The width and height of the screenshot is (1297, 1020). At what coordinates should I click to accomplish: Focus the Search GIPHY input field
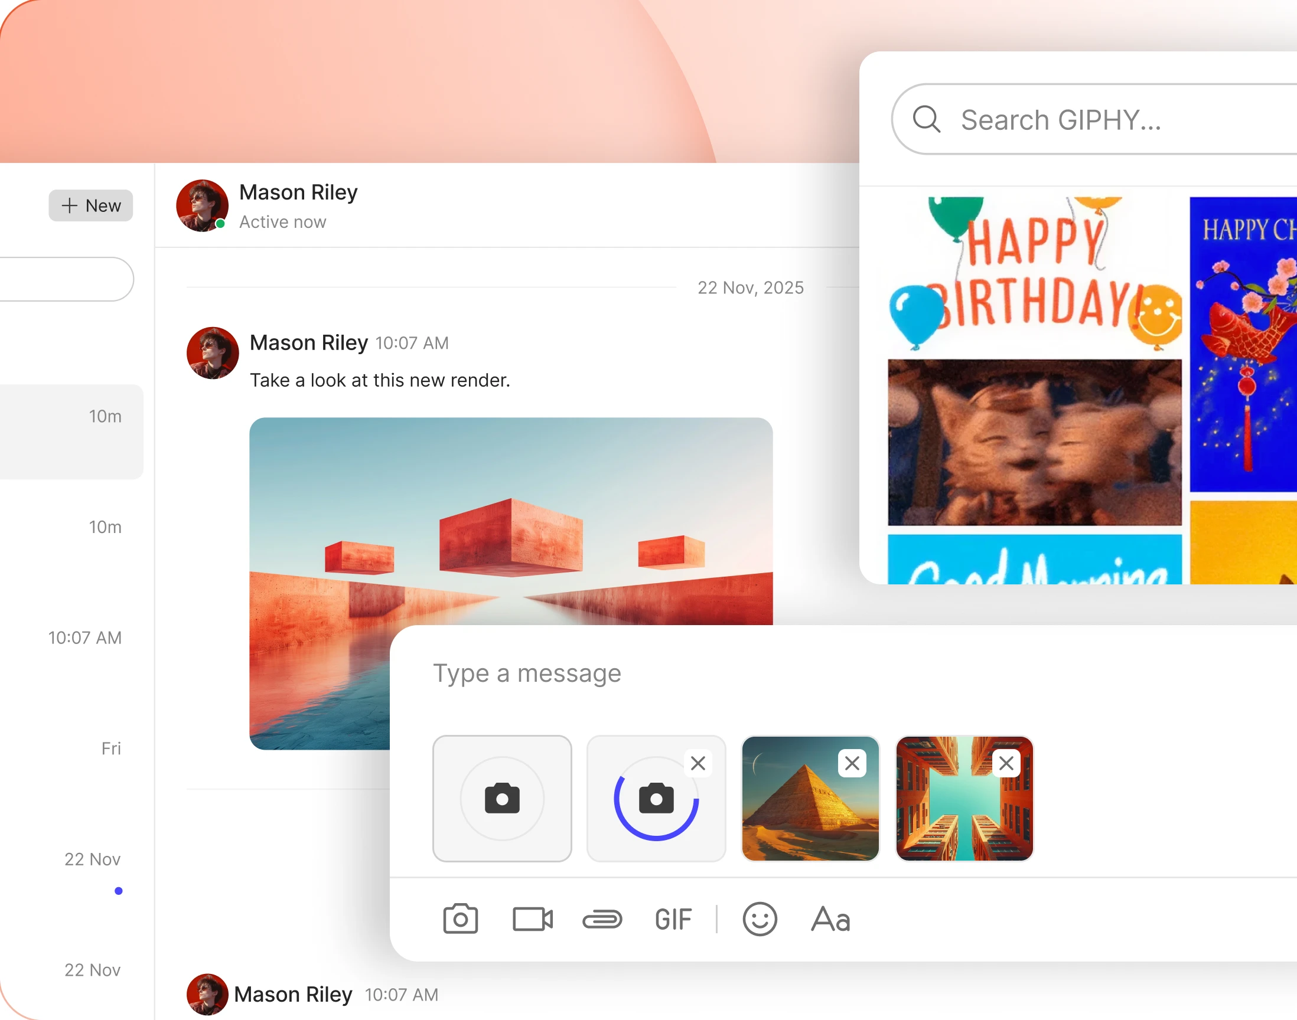1094,119
